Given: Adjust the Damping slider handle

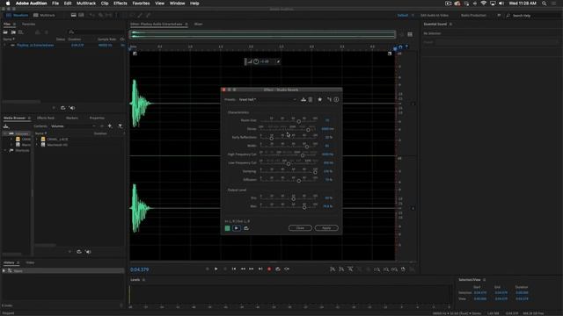Looking at the screenshot, I should pyautogui.click(x=315, y=172).
